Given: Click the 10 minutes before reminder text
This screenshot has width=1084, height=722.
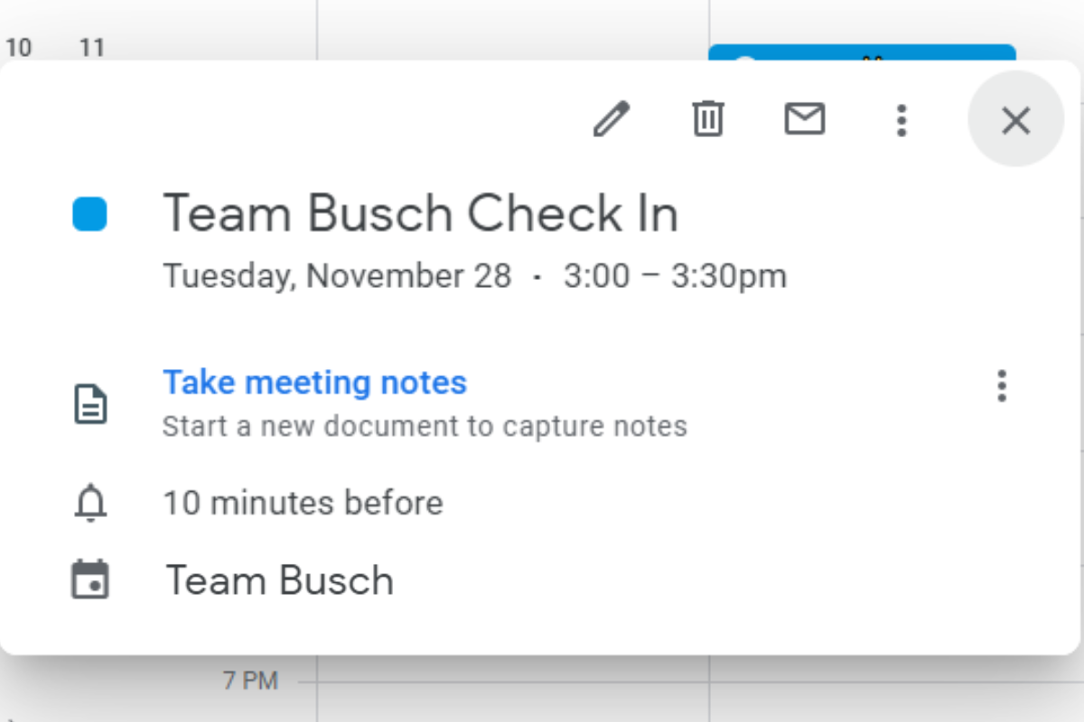Looking at the screenshot, I should [x=303, y=503].
